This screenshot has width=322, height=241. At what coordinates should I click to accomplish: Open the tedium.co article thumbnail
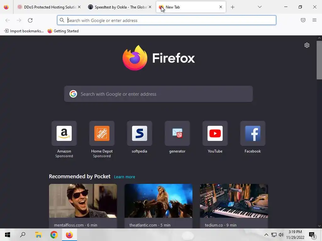pyautogui.click(x=234, y=201)
